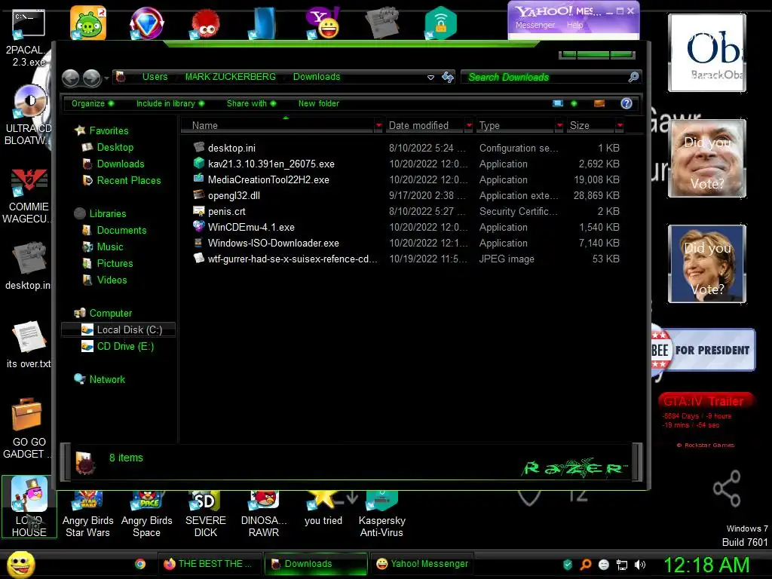Select the penis.crt certificate file

[226, 211]
